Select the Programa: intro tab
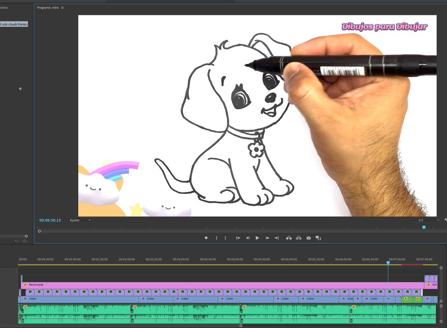This screenshot has width=447, height=328. (x=48, y=7)
